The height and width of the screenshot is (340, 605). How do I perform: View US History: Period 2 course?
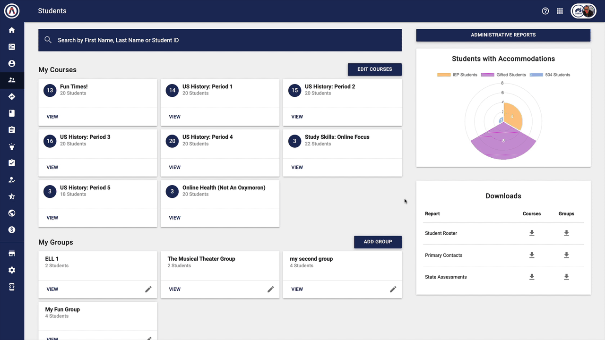pyautogui.click(x=297, y=117)
